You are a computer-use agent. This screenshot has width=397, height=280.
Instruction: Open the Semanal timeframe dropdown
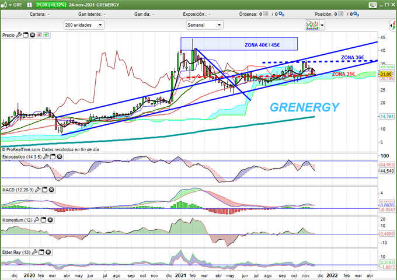204,25
